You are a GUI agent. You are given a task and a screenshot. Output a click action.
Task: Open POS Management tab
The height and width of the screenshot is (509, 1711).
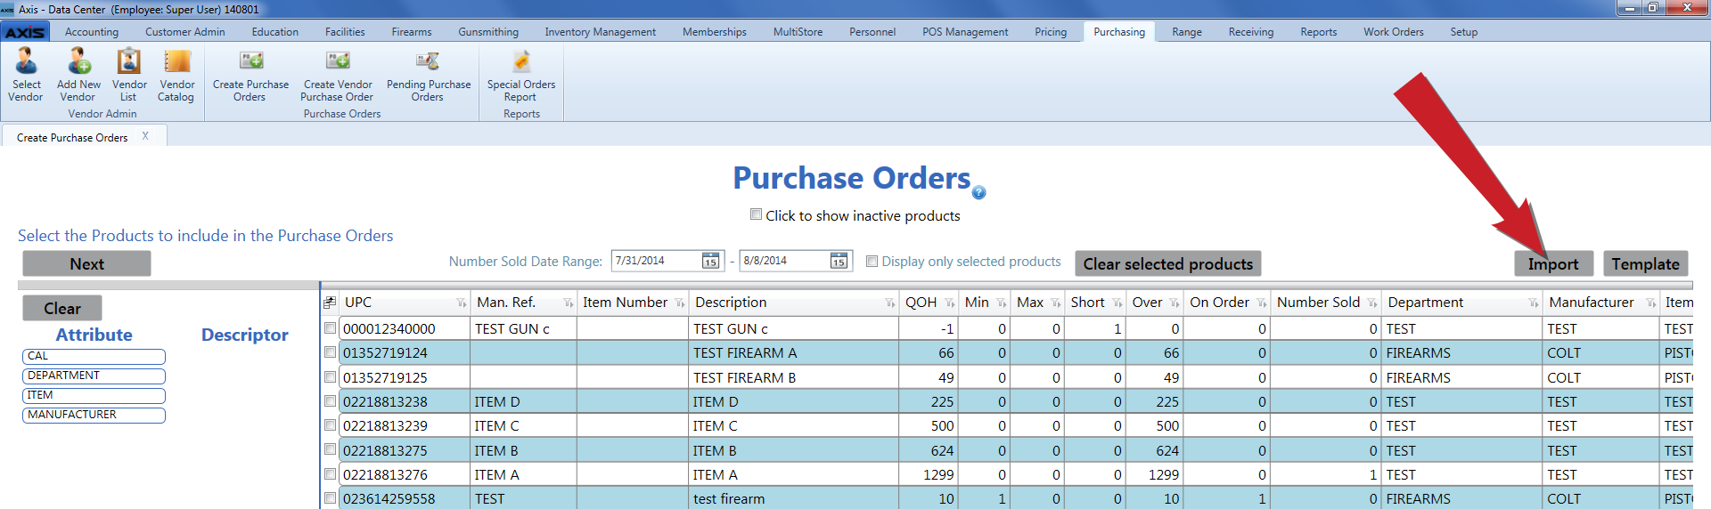point(965,32)
